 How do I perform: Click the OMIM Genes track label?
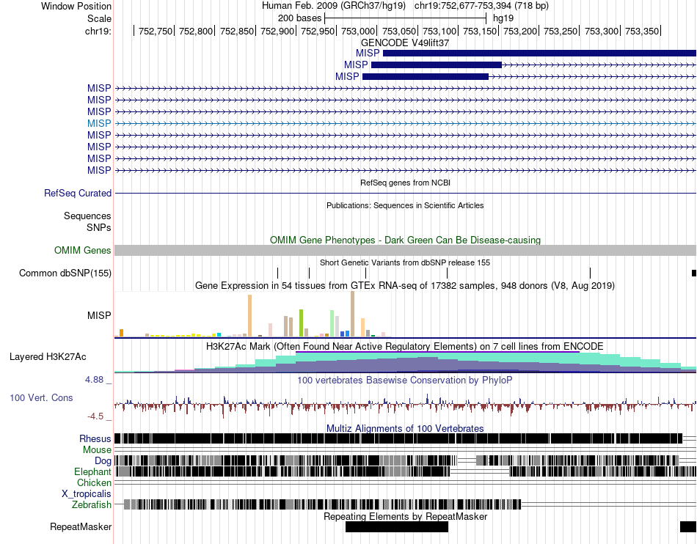(x=83, y=251)
